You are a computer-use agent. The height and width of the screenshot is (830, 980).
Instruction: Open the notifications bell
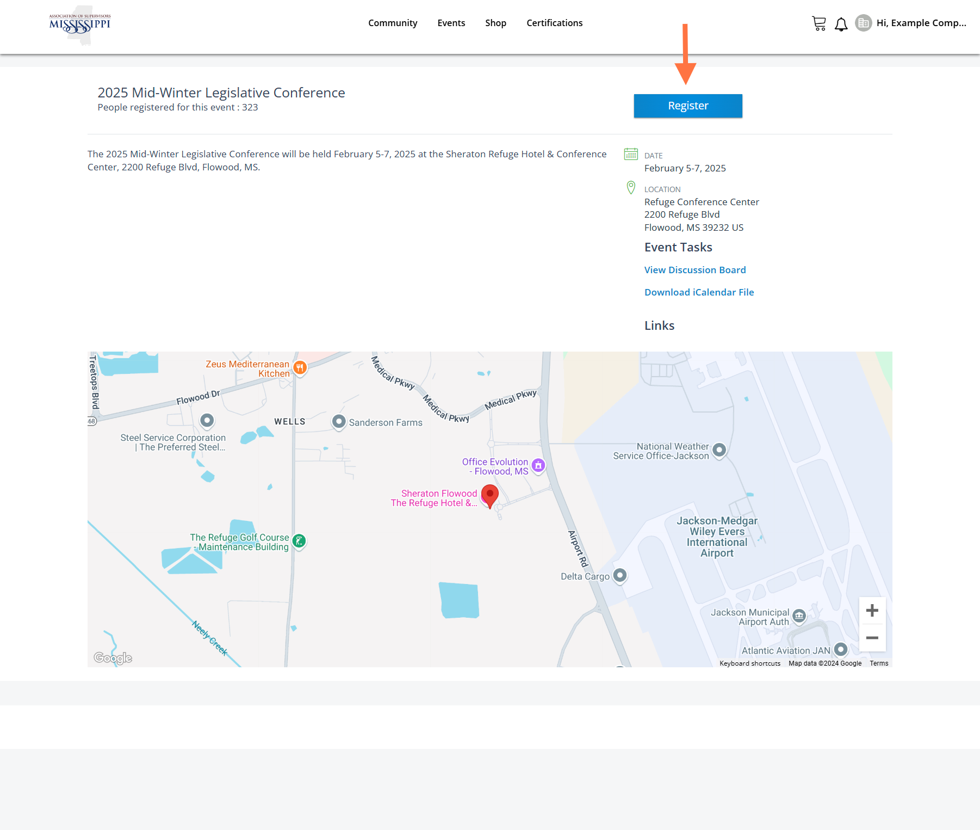[x=841, y=24]
